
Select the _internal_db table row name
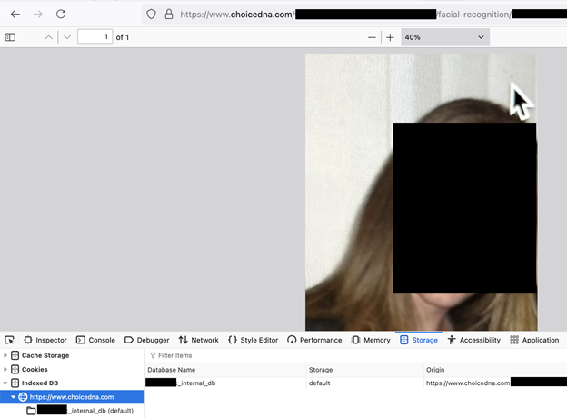(x=181, y=383)
